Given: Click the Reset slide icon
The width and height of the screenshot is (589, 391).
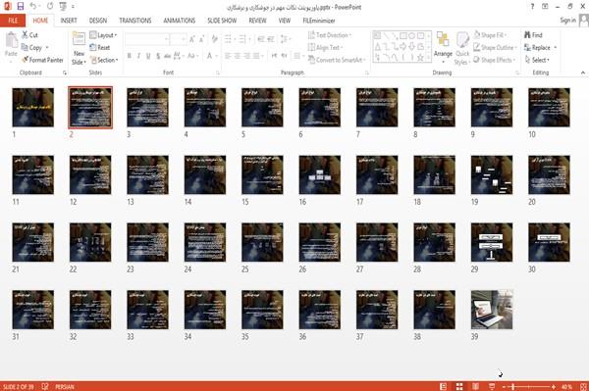Looking at the screenshot, I should pyautogui.click(x=93, y=47).
